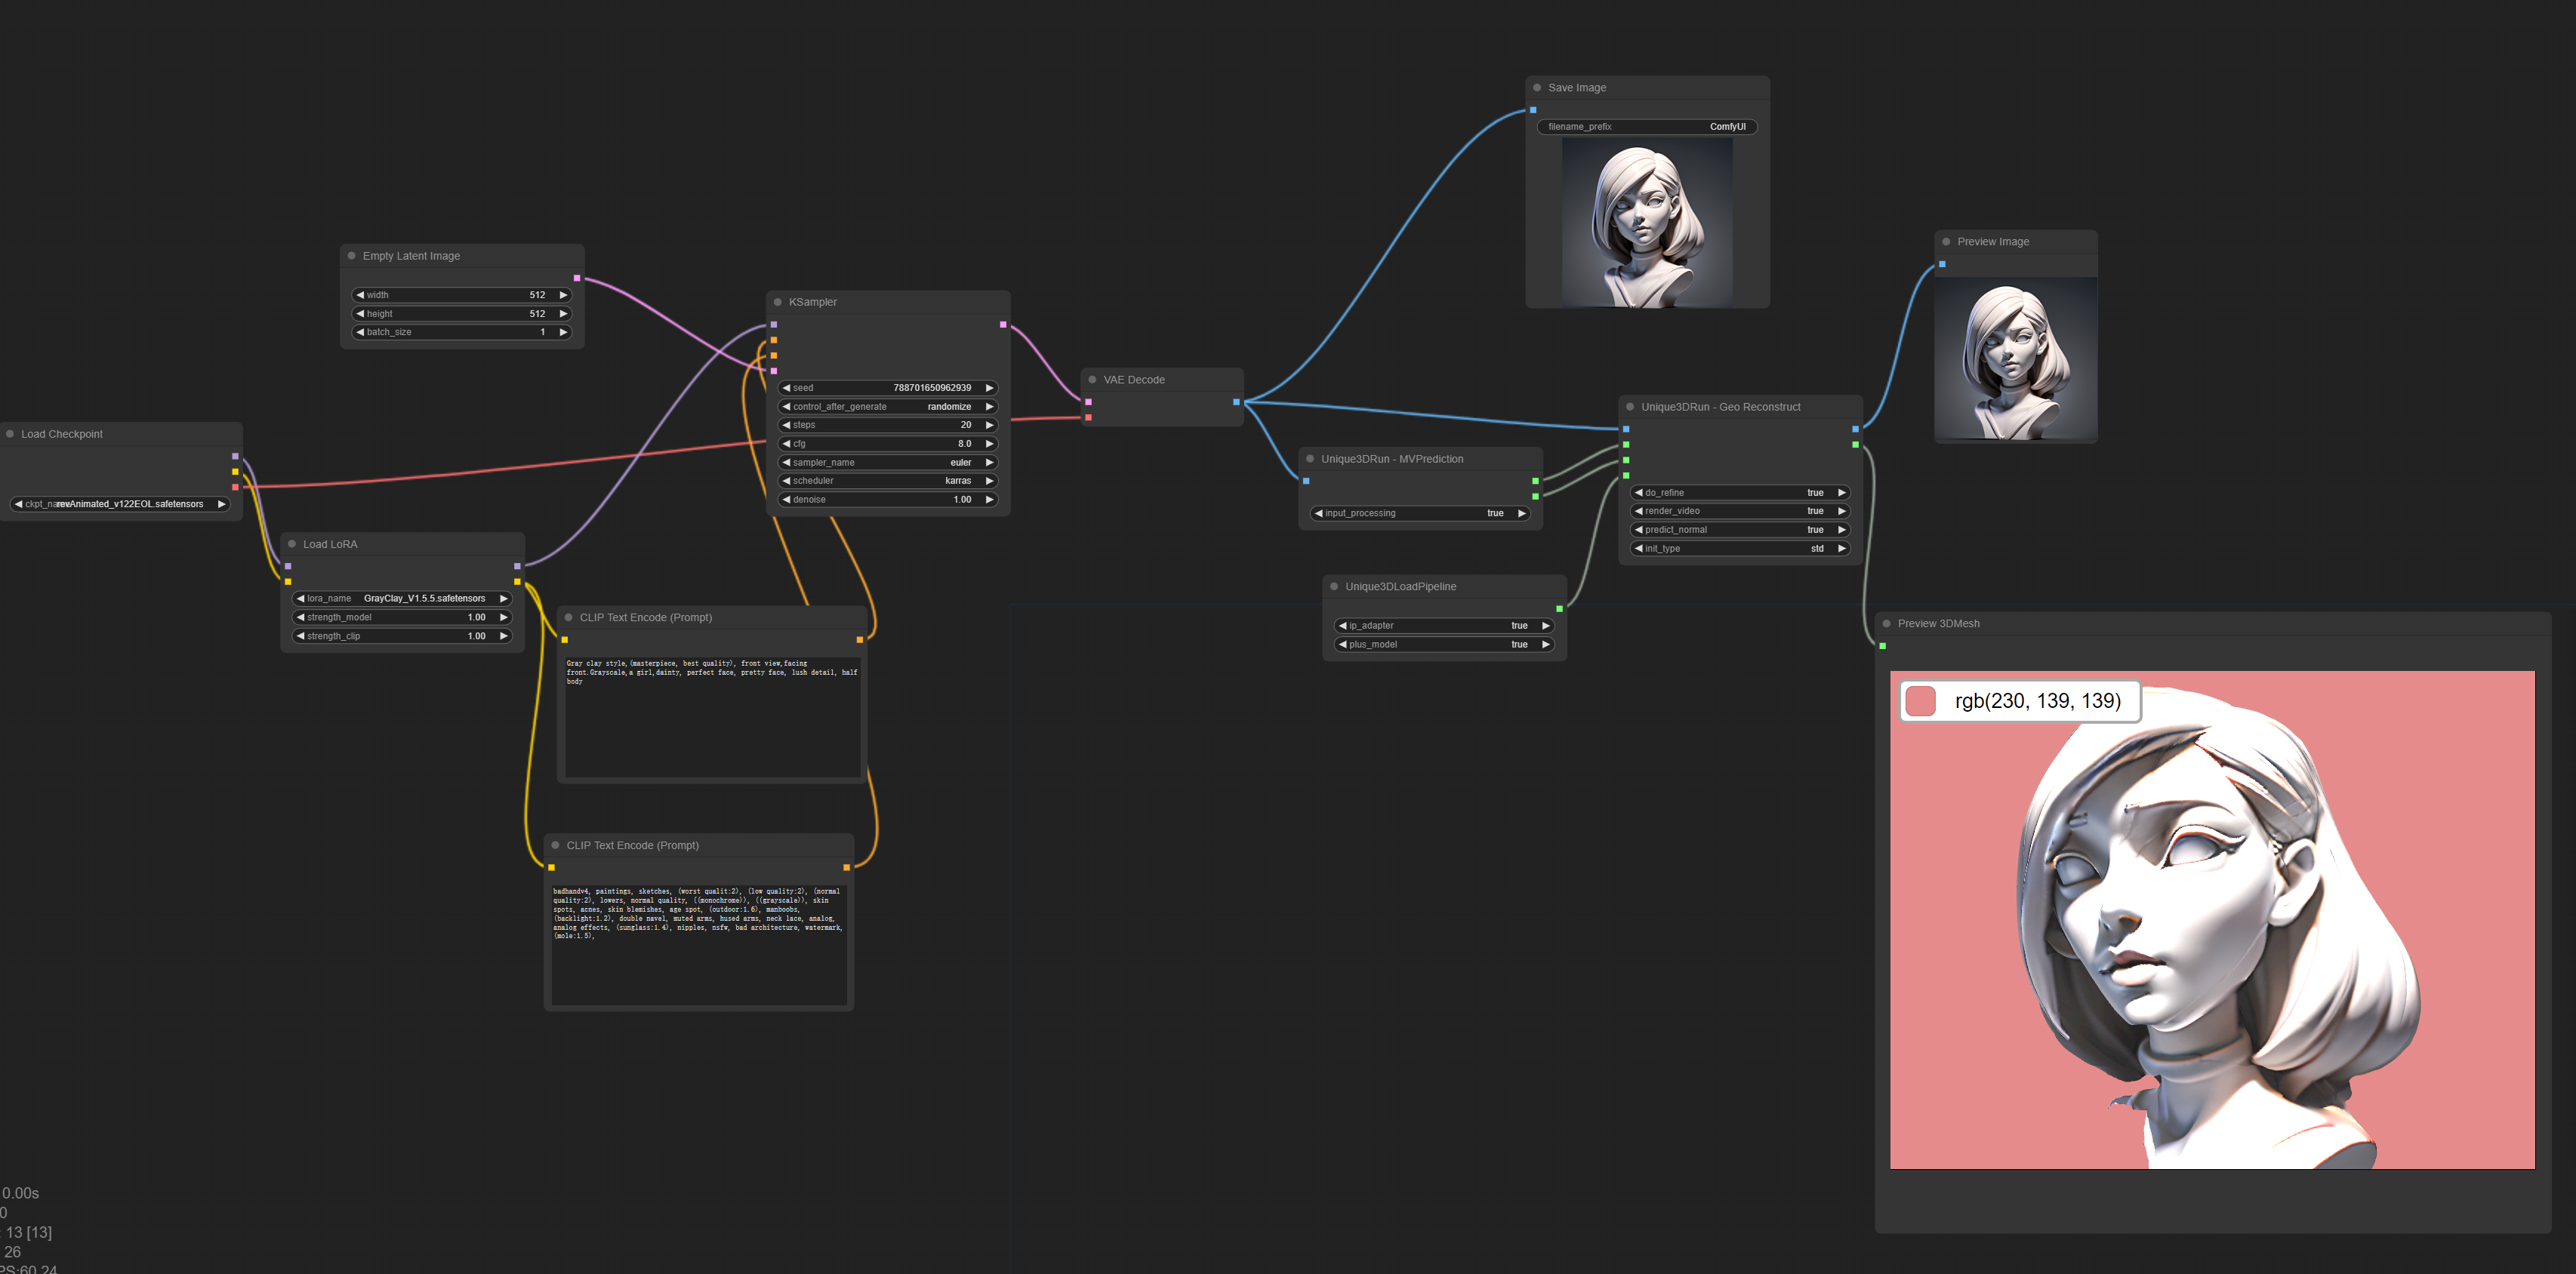Click the VAE Decode collapse dot
The width and height of the screenshot is (2576, 1274).
coord(1092,380)
